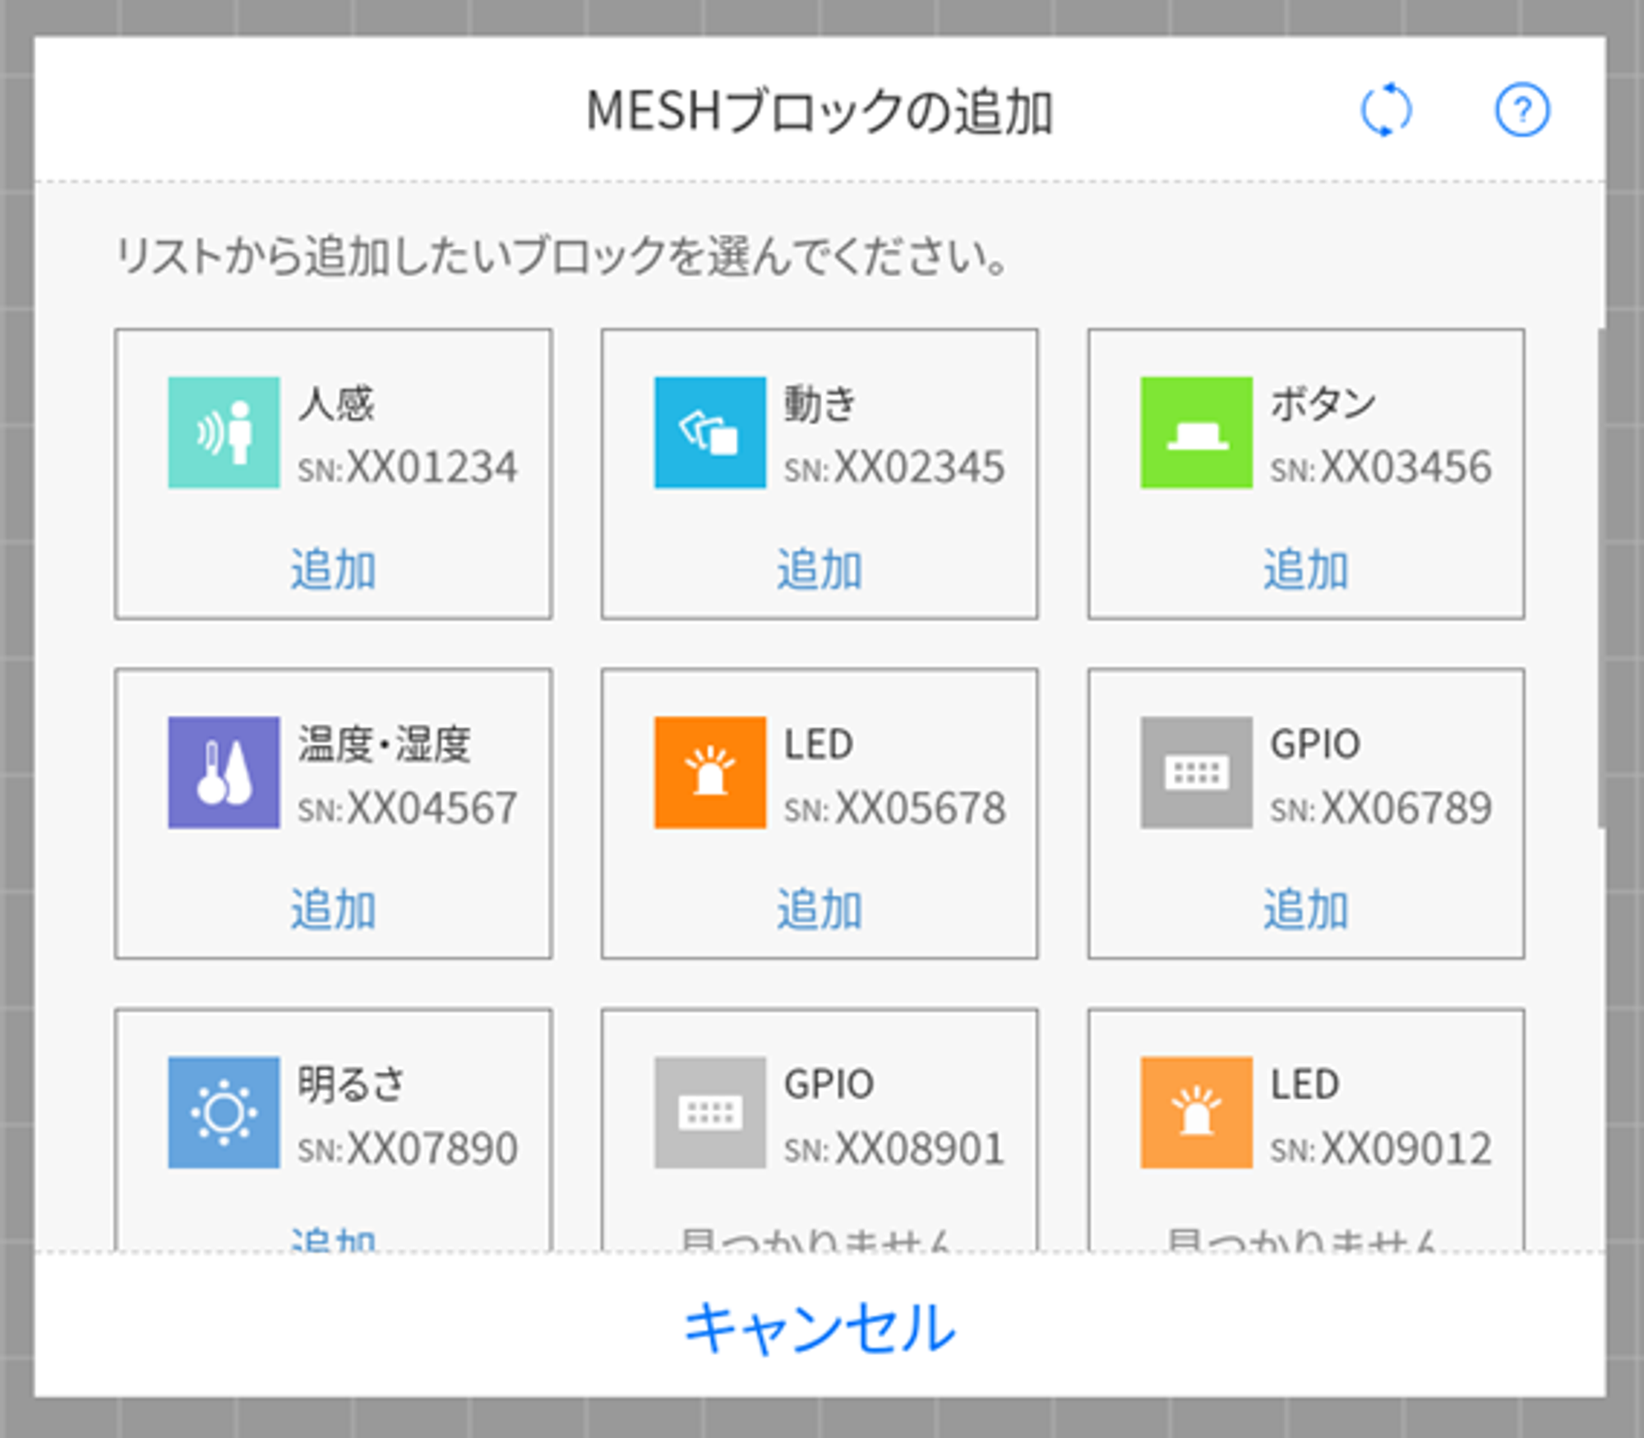Click the green Button (ボタン) block icon
Viewport: 1644px width, 1438px height.
pyautogui.click(x=1196, y=432)
